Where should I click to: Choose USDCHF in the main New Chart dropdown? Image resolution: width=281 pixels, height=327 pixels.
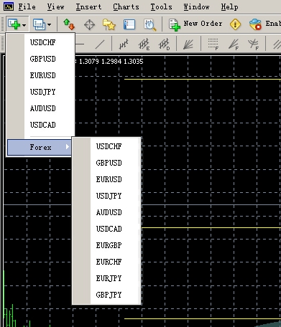click(42, 42)
